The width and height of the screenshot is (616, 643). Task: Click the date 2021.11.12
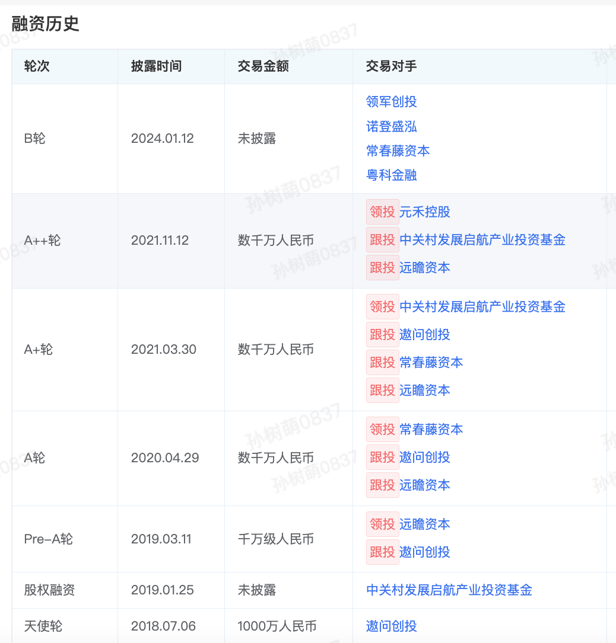(x=160, y=240)
